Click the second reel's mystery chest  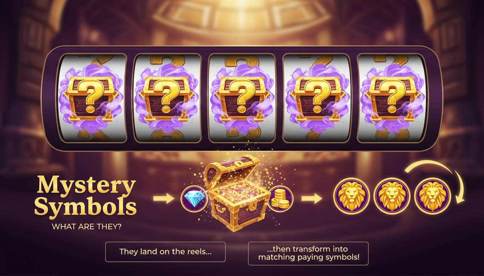(166, 97)
